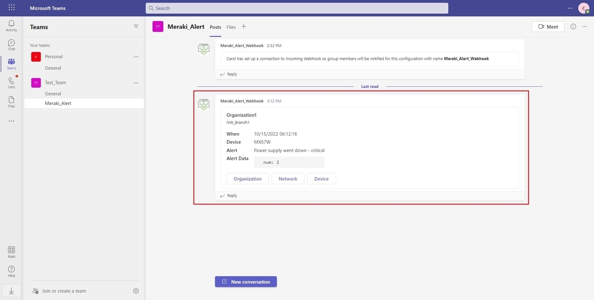Viewport: 594px width, 300px height.
Task: Click the Meraki_Alert channel title
Action: pos(186,27)
